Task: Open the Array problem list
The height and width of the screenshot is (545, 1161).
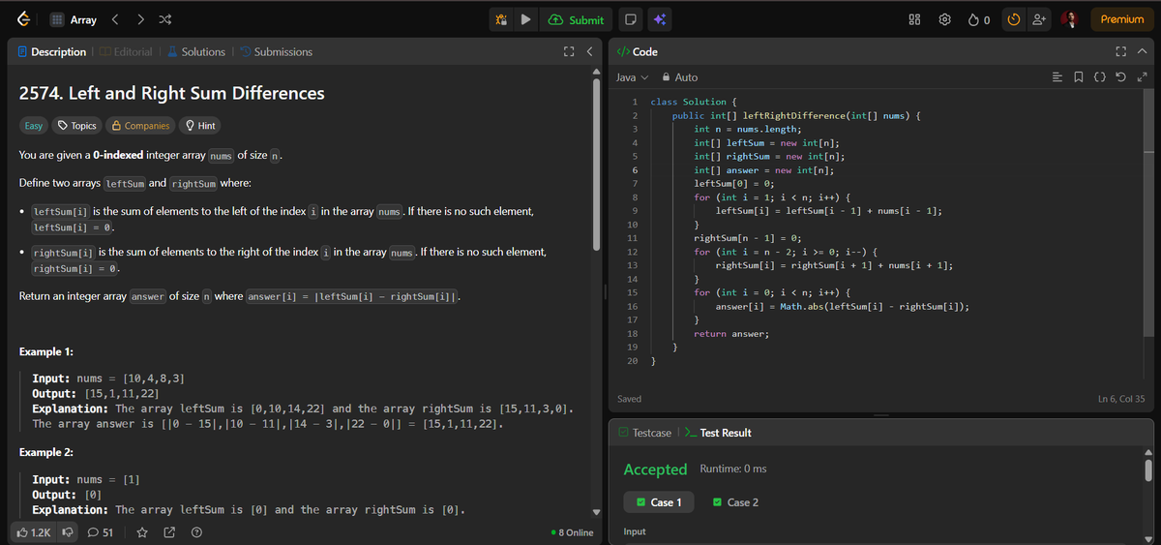Action: tap(74, 19)
